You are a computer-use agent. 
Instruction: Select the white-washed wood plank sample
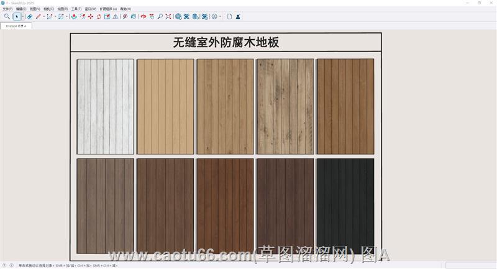click(x=106, y=107)
